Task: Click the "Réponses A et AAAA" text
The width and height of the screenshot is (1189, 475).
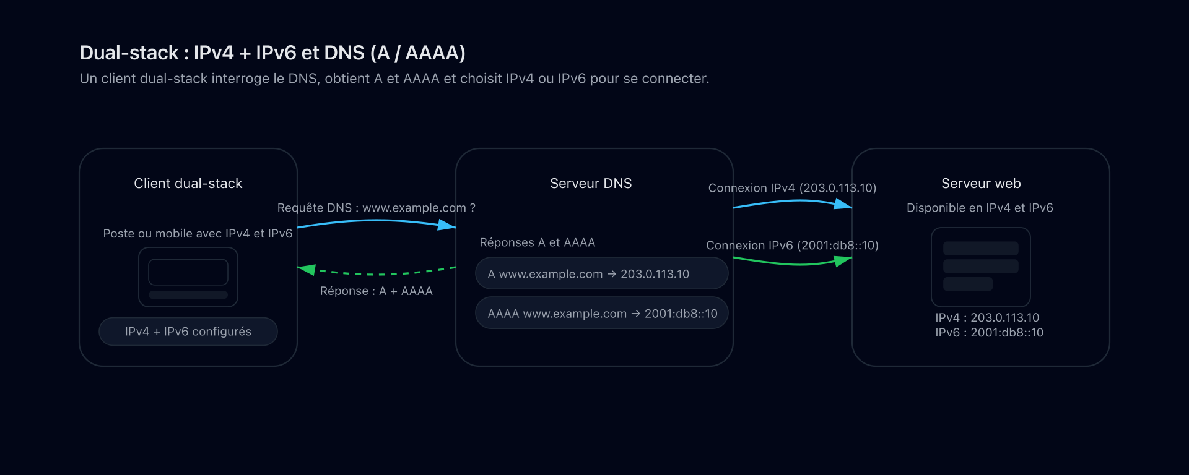Action: coord(538,242)
